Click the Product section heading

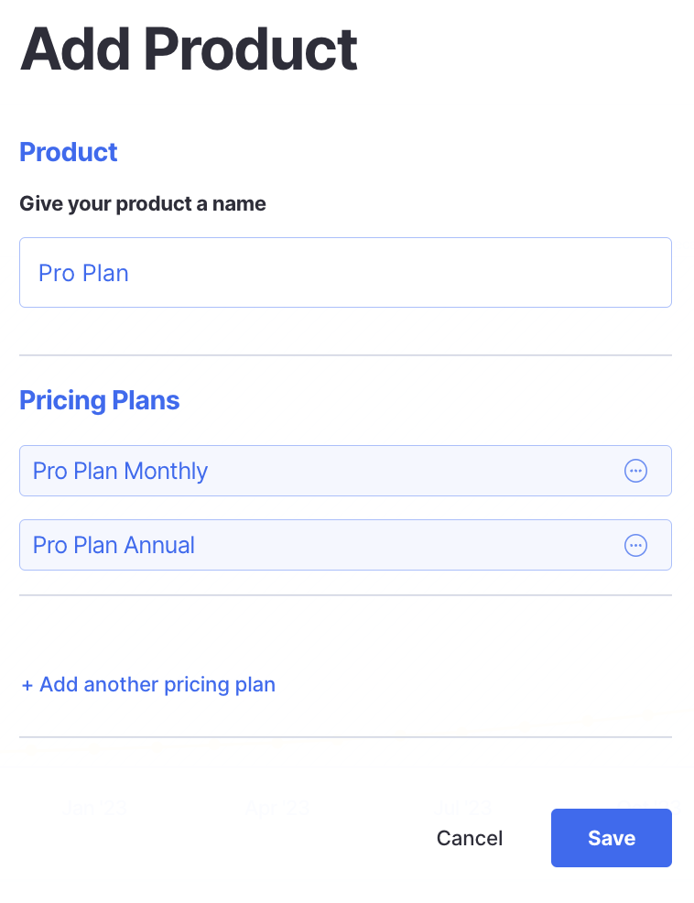69,152
